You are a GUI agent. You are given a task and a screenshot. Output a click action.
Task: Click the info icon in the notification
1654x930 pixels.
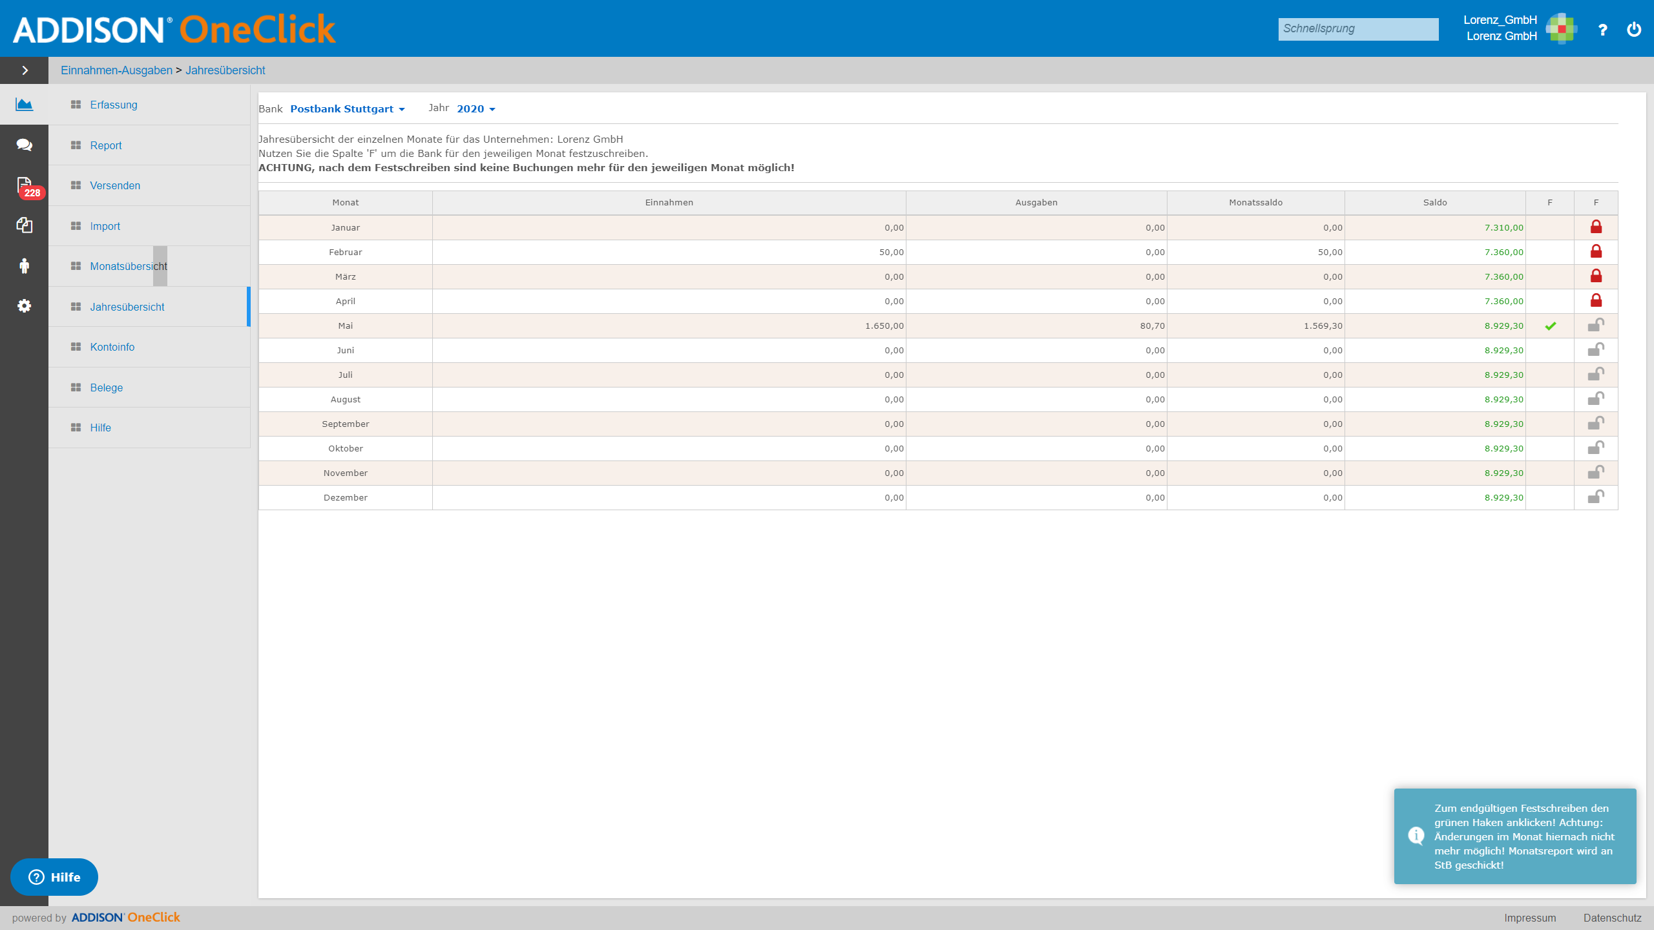click(1416, 836)
